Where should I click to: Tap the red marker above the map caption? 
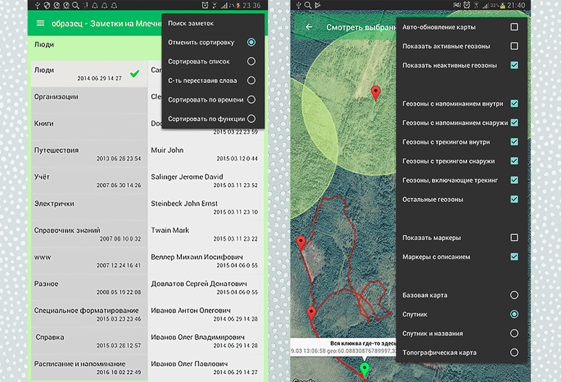pos(312,314)
